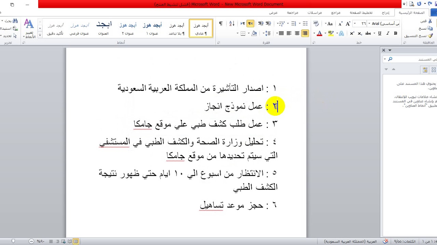The image size is (437, 245).
Task: Click the search magnifier in navigation pane
Action: pos(390,59)
